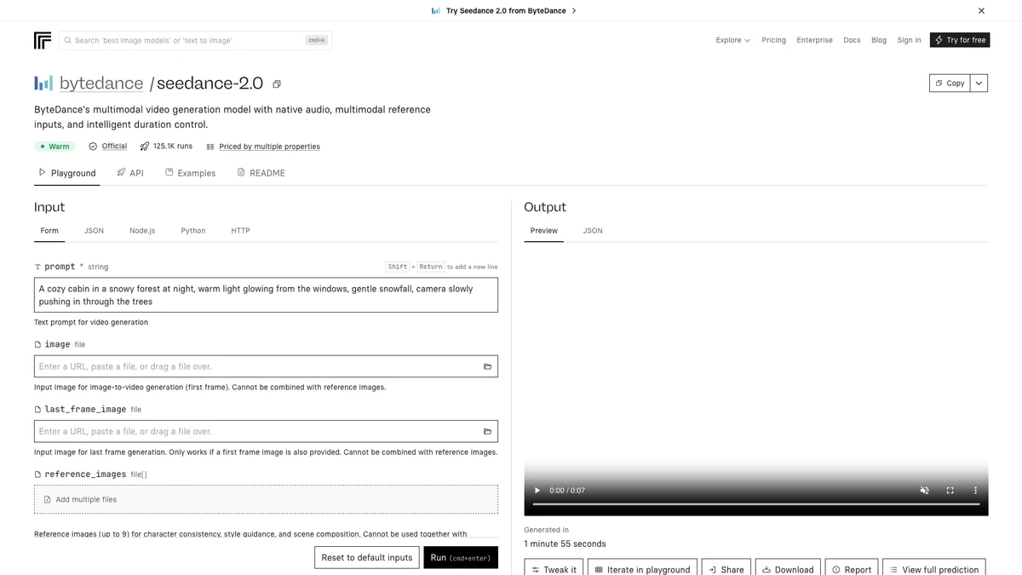The width and height of the screenshot is (1022, 575).
Task: Browse files with the image field folder icon
Action: [488, 366]
